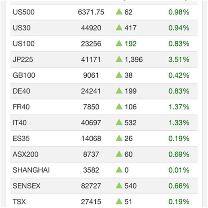Select the US100 index name

tap(24, 44)
